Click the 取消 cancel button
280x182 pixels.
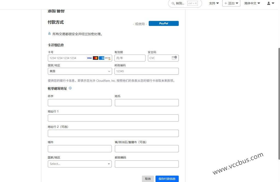pyautogui.click(x=148, y=179)
